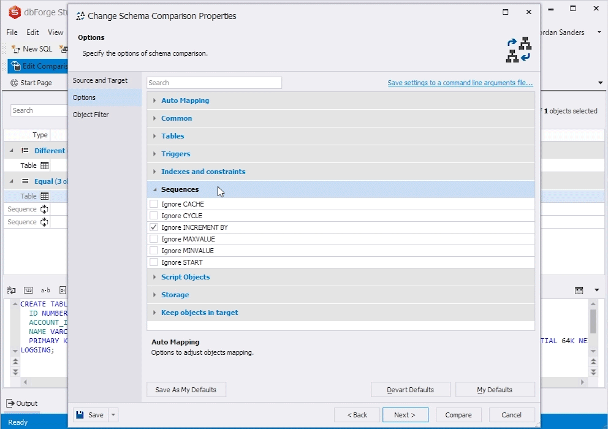The width and height of the screenshot is (608, 429).
Task: Expand the Triggers section
Action: click(x=154, y=154)
